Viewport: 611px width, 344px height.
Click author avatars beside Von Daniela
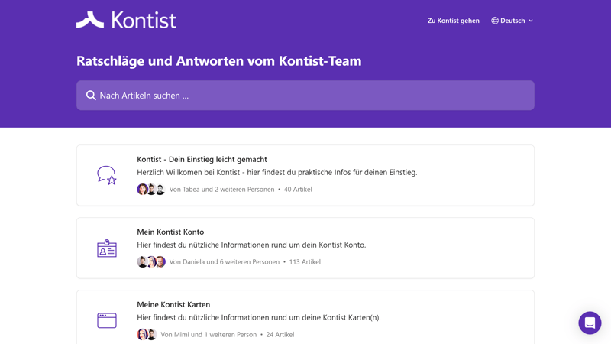tap(150, 262)
